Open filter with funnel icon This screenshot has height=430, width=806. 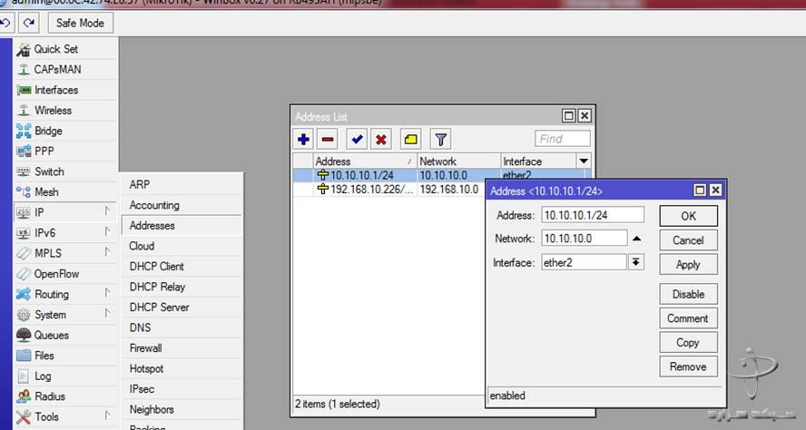coord(440,139)
